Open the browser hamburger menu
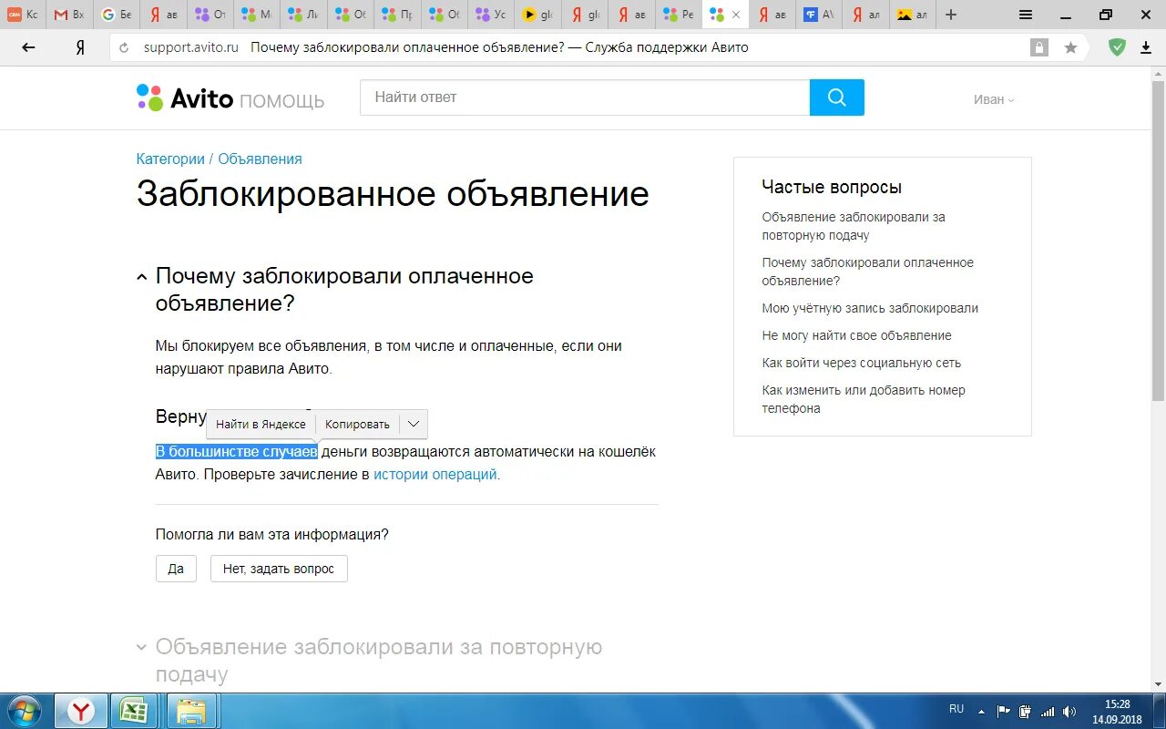This screenshot has width=1166, height=729. (1026, 15)
